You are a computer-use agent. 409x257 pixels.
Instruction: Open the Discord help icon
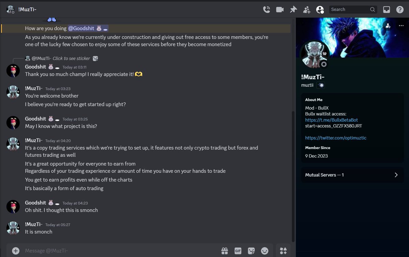coord(400,9)
